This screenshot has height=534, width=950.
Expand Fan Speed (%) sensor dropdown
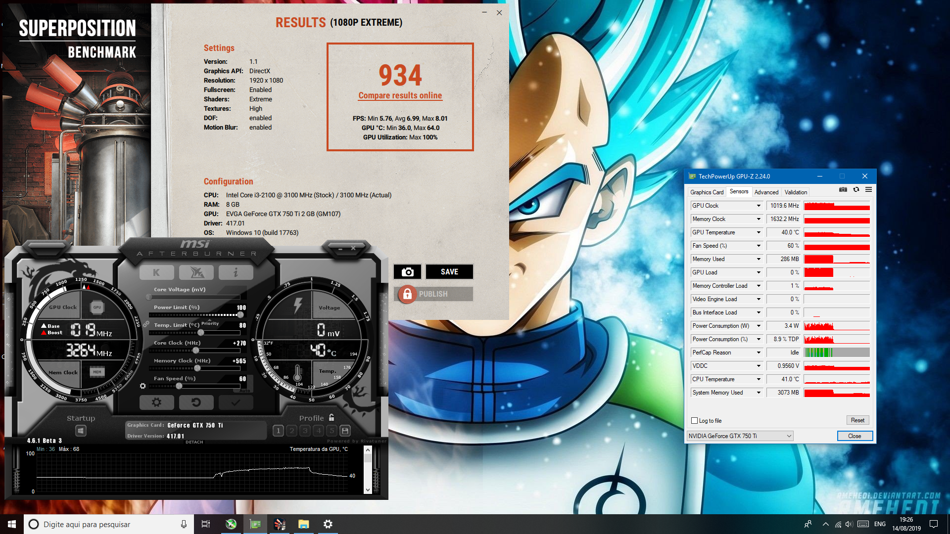coord(758,246)
